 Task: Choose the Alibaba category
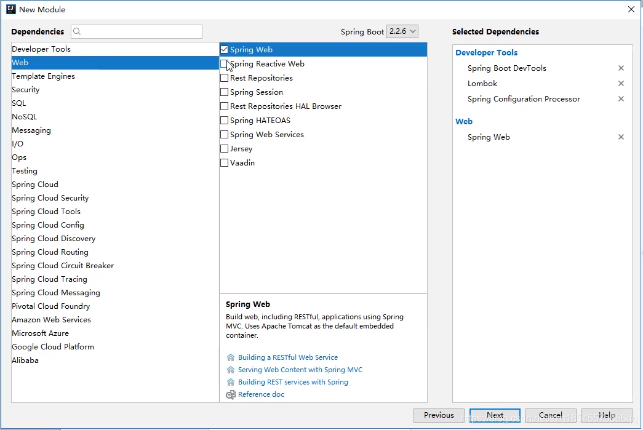[x=115, y=360]
